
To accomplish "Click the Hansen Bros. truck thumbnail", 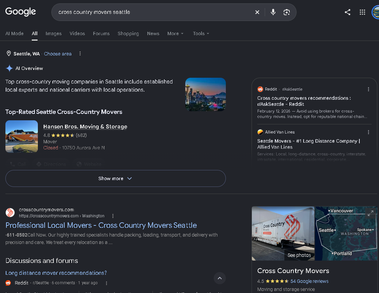I will [x=22, y=137].
